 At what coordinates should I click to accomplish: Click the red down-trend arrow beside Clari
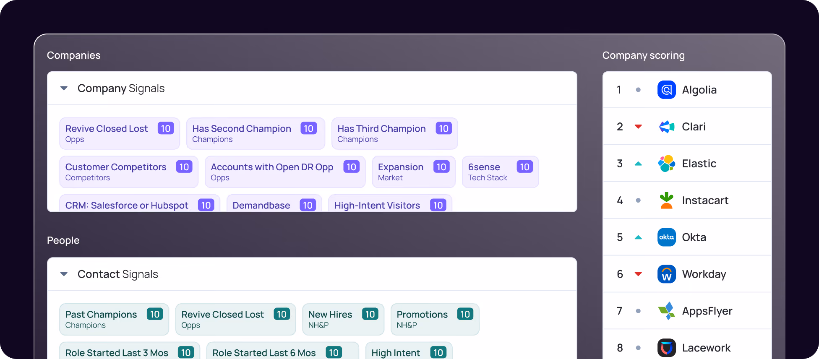pyautogui.click(x=638, y=127)
